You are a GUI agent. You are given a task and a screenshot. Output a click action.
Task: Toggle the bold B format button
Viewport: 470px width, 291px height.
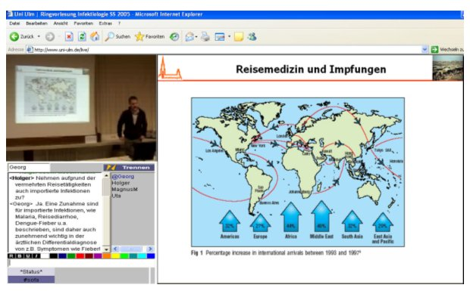19,256
